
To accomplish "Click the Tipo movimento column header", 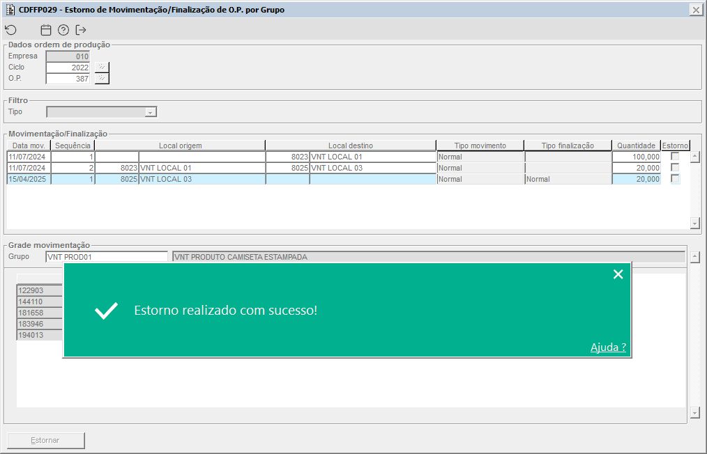I will point(480,146).
